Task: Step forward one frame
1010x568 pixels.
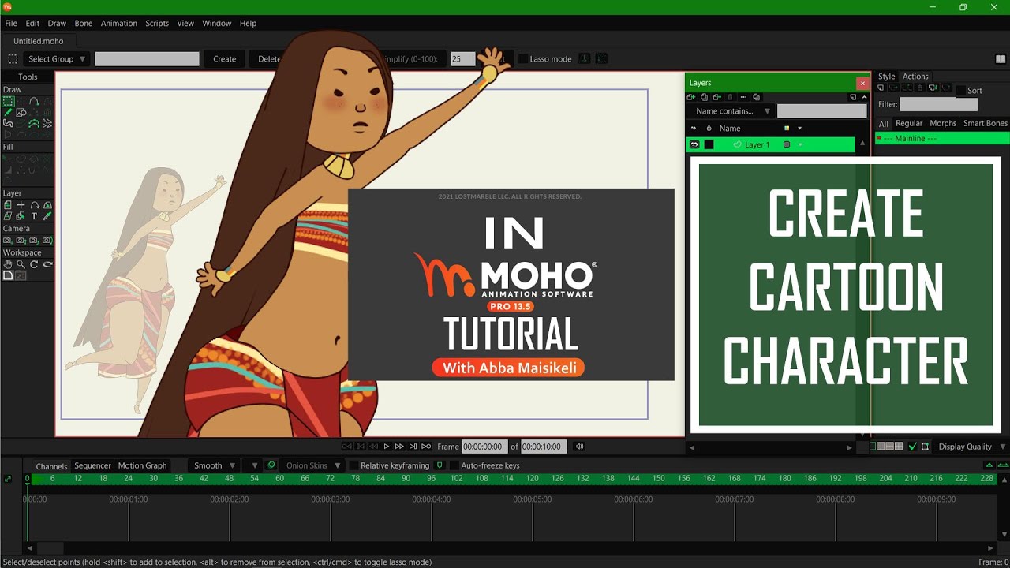Action: [399, 447]
